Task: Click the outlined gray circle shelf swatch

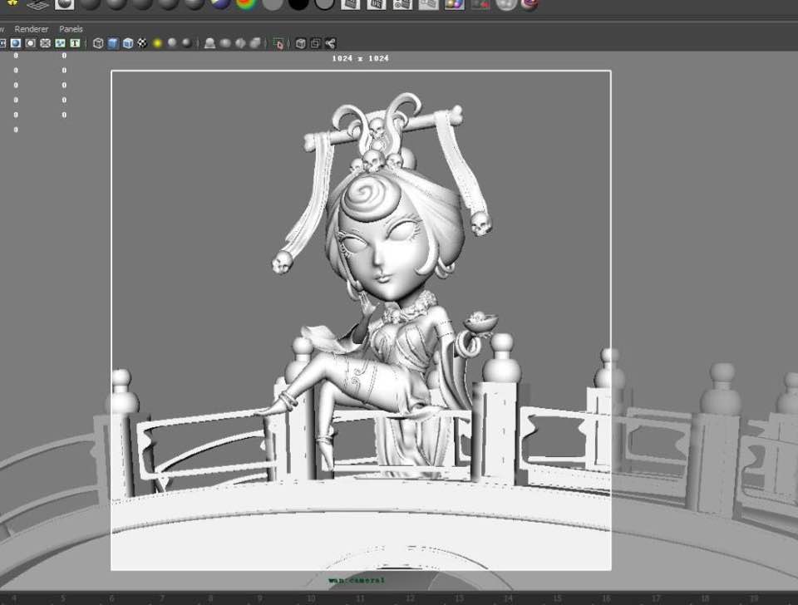Action: pyautogui.click(x=324, y=4)
